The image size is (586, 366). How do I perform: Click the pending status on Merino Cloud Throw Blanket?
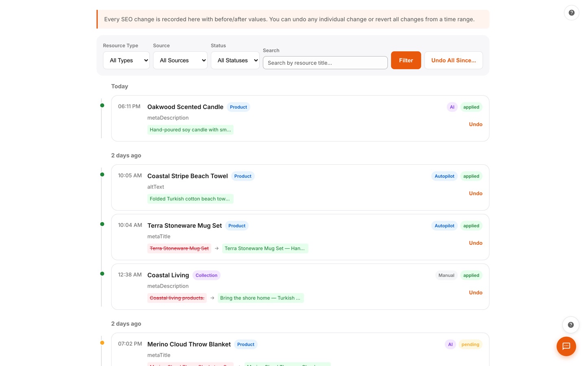[470, 345]
